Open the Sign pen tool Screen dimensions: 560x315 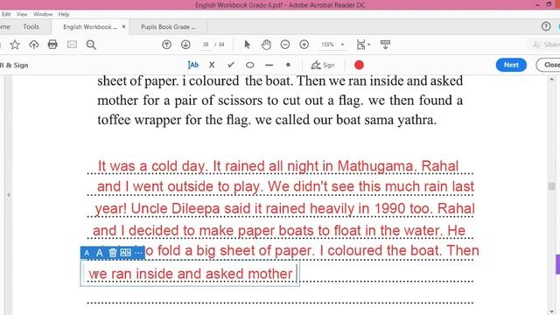(x=323, y=65)
